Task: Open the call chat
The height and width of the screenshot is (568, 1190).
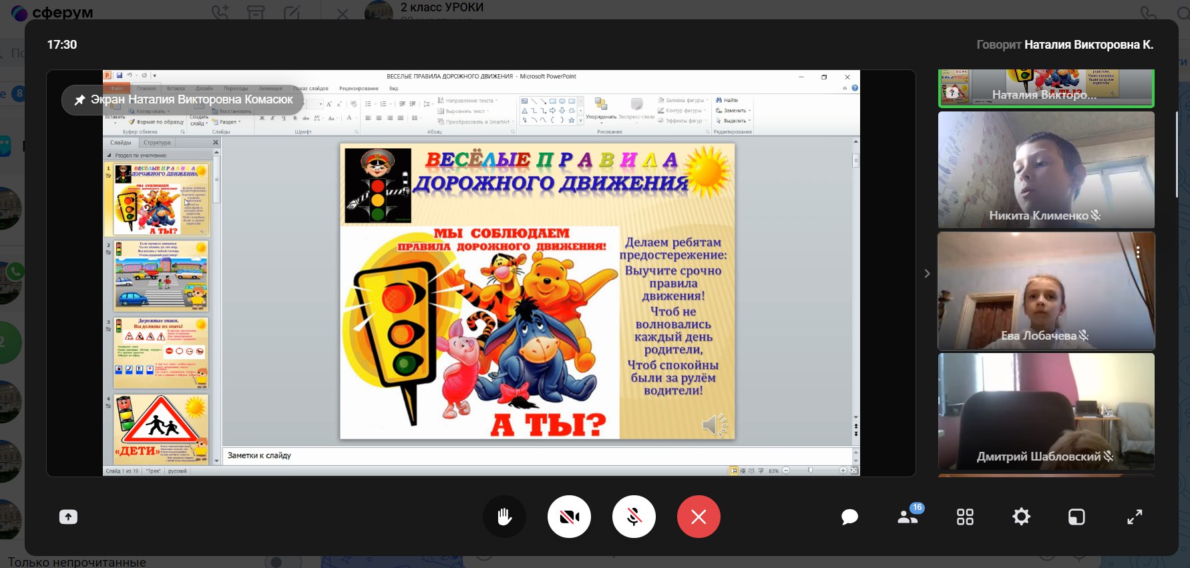Action: (x=849, y=517)
